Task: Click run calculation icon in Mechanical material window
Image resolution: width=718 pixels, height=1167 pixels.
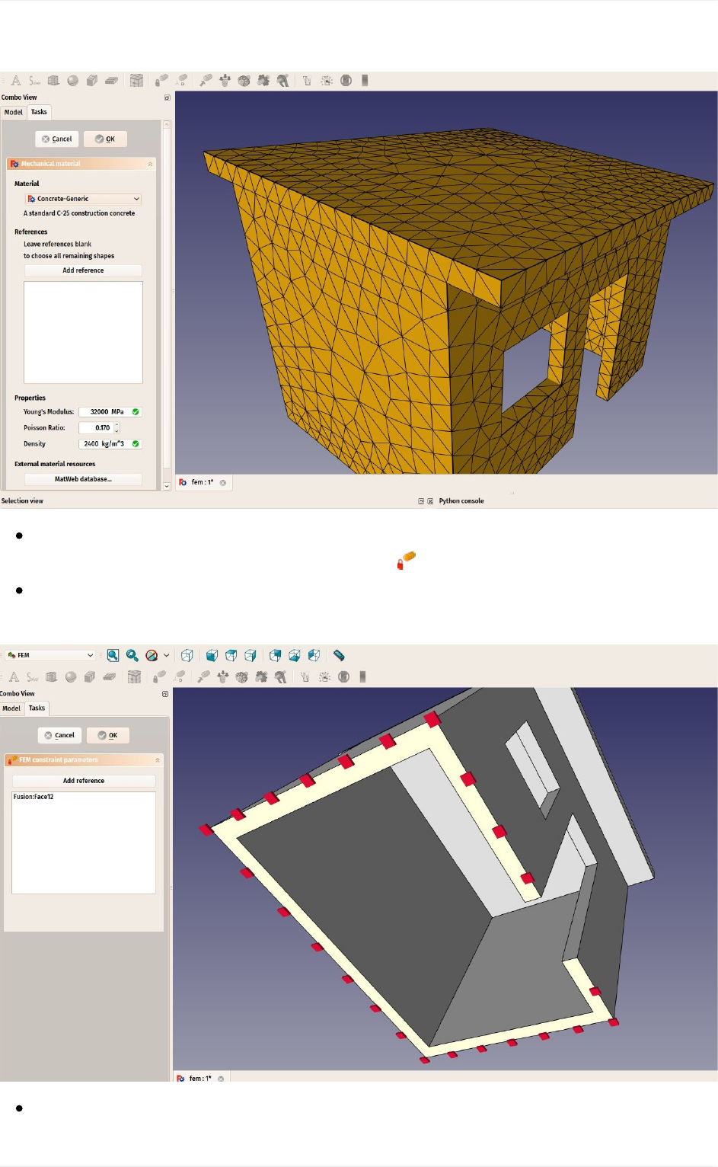Action: pos(327,80)
